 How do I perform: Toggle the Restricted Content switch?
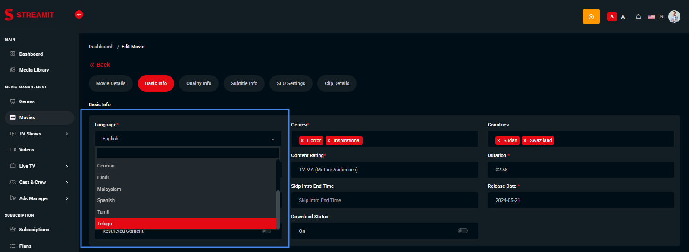coord(266,231)
